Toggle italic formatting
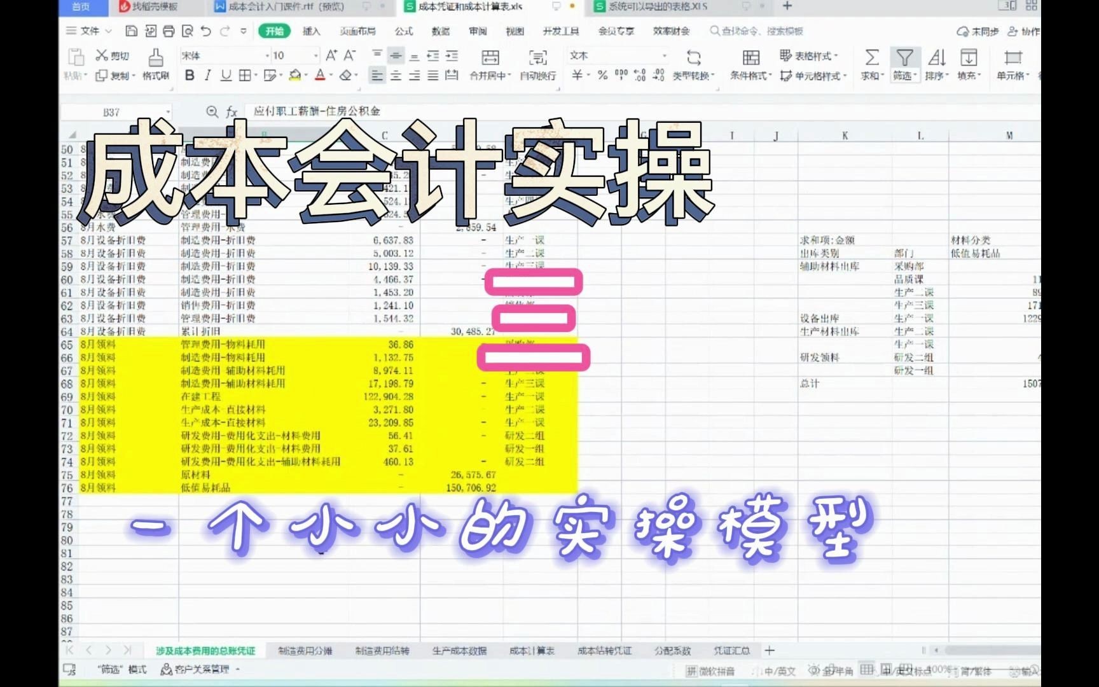Screen dimensions: 1099x687 [x=207, y=76]
